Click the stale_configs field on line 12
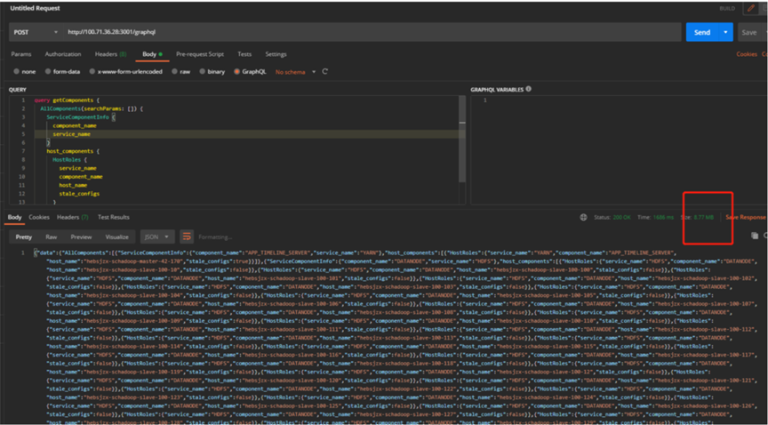The image size is (768, 425). click(x=79, y=194)
